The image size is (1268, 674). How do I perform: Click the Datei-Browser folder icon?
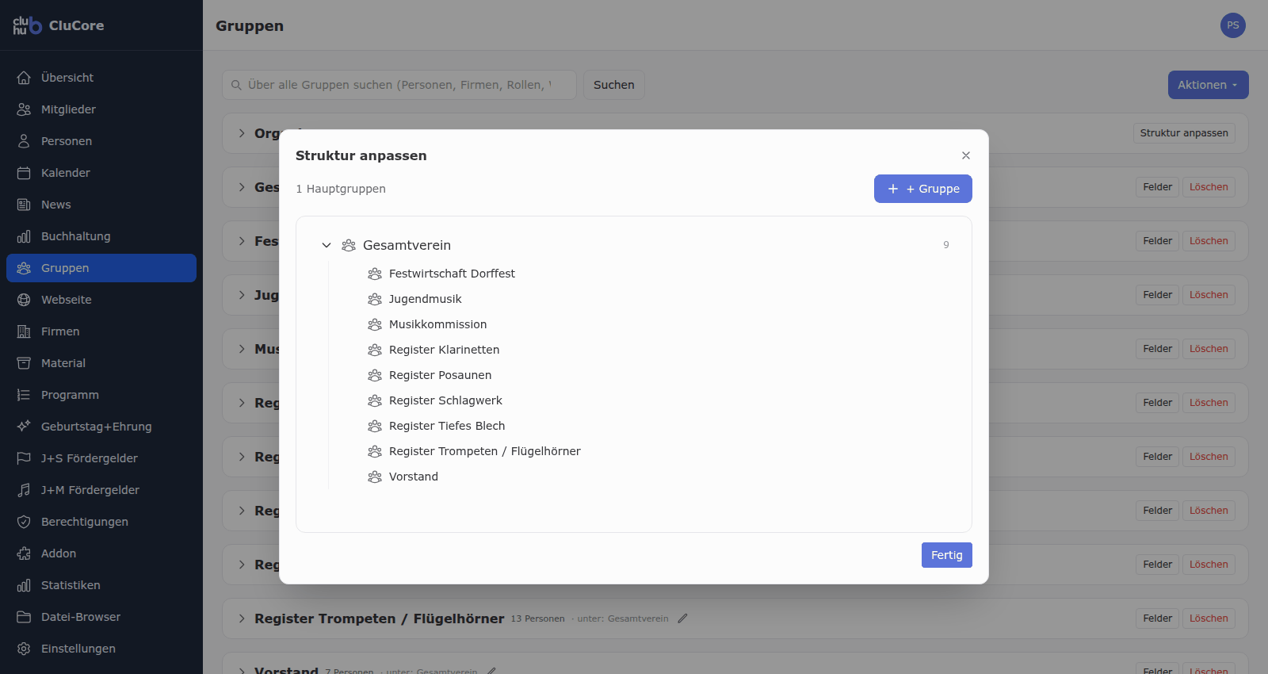[x=24, y=617]
